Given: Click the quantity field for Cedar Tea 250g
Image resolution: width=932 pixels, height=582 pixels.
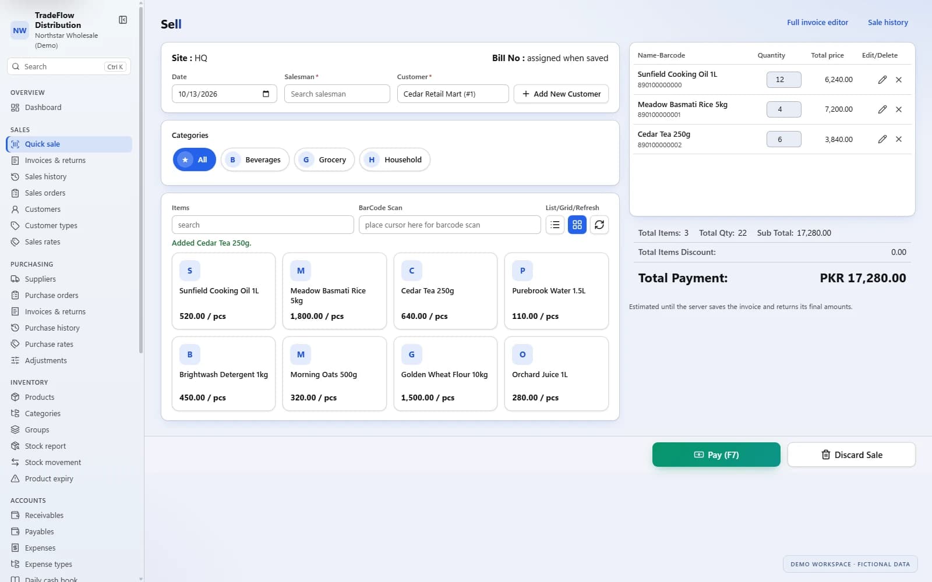Looking at the screenshot, I should [x=783, y=139].
